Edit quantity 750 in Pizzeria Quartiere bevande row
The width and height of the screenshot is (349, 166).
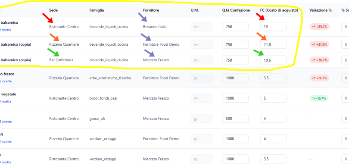(235, 44)
